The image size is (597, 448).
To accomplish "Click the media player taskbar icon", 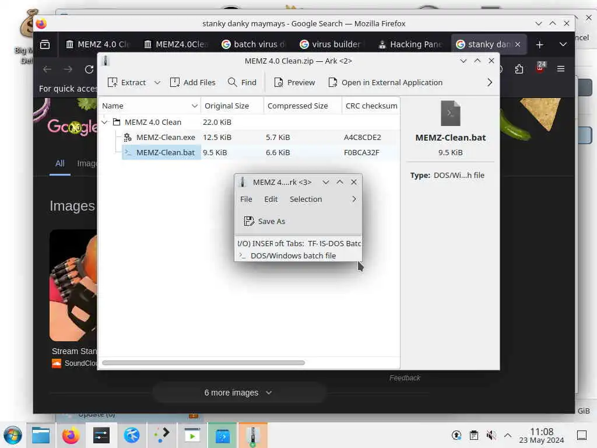I will 192,435.
